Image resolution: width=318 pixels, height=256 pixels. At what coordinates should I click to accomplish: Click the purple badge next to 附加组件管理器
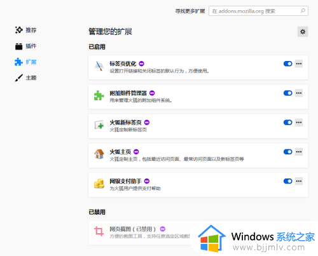152,93
